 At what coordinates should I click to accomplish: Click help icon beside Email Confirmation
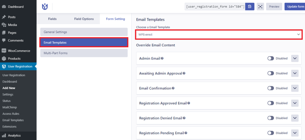(x=173, y=88)
